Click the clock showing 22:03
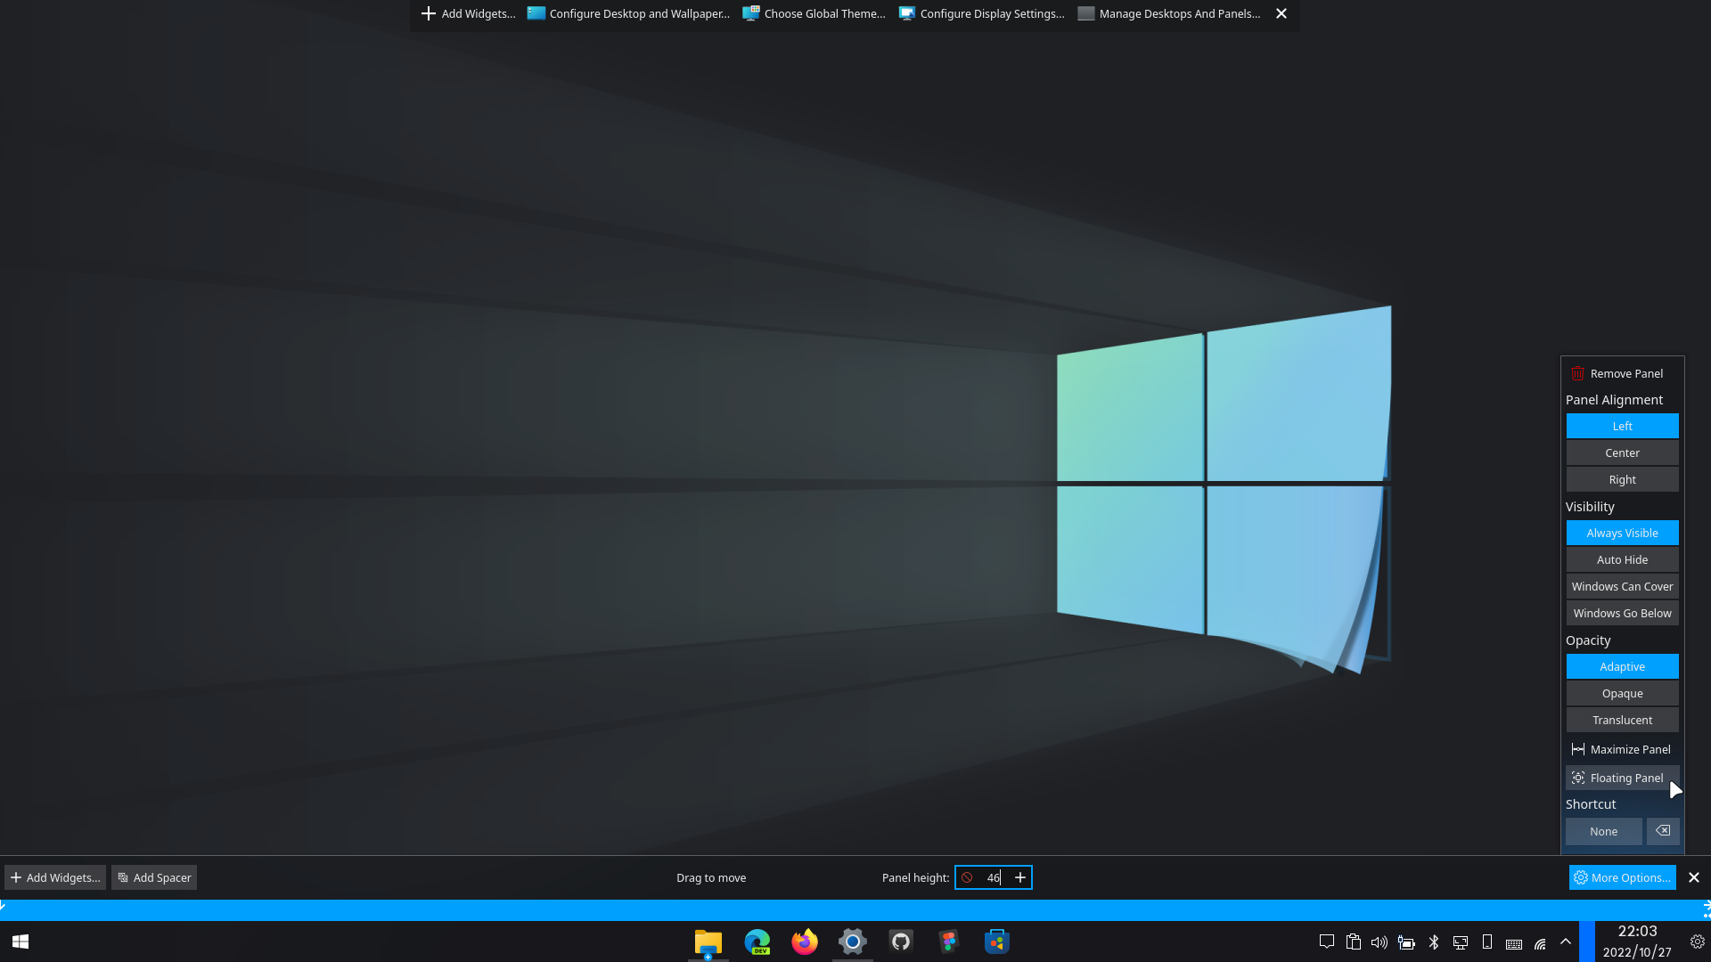1711x962 pixels. (1638, 932)
